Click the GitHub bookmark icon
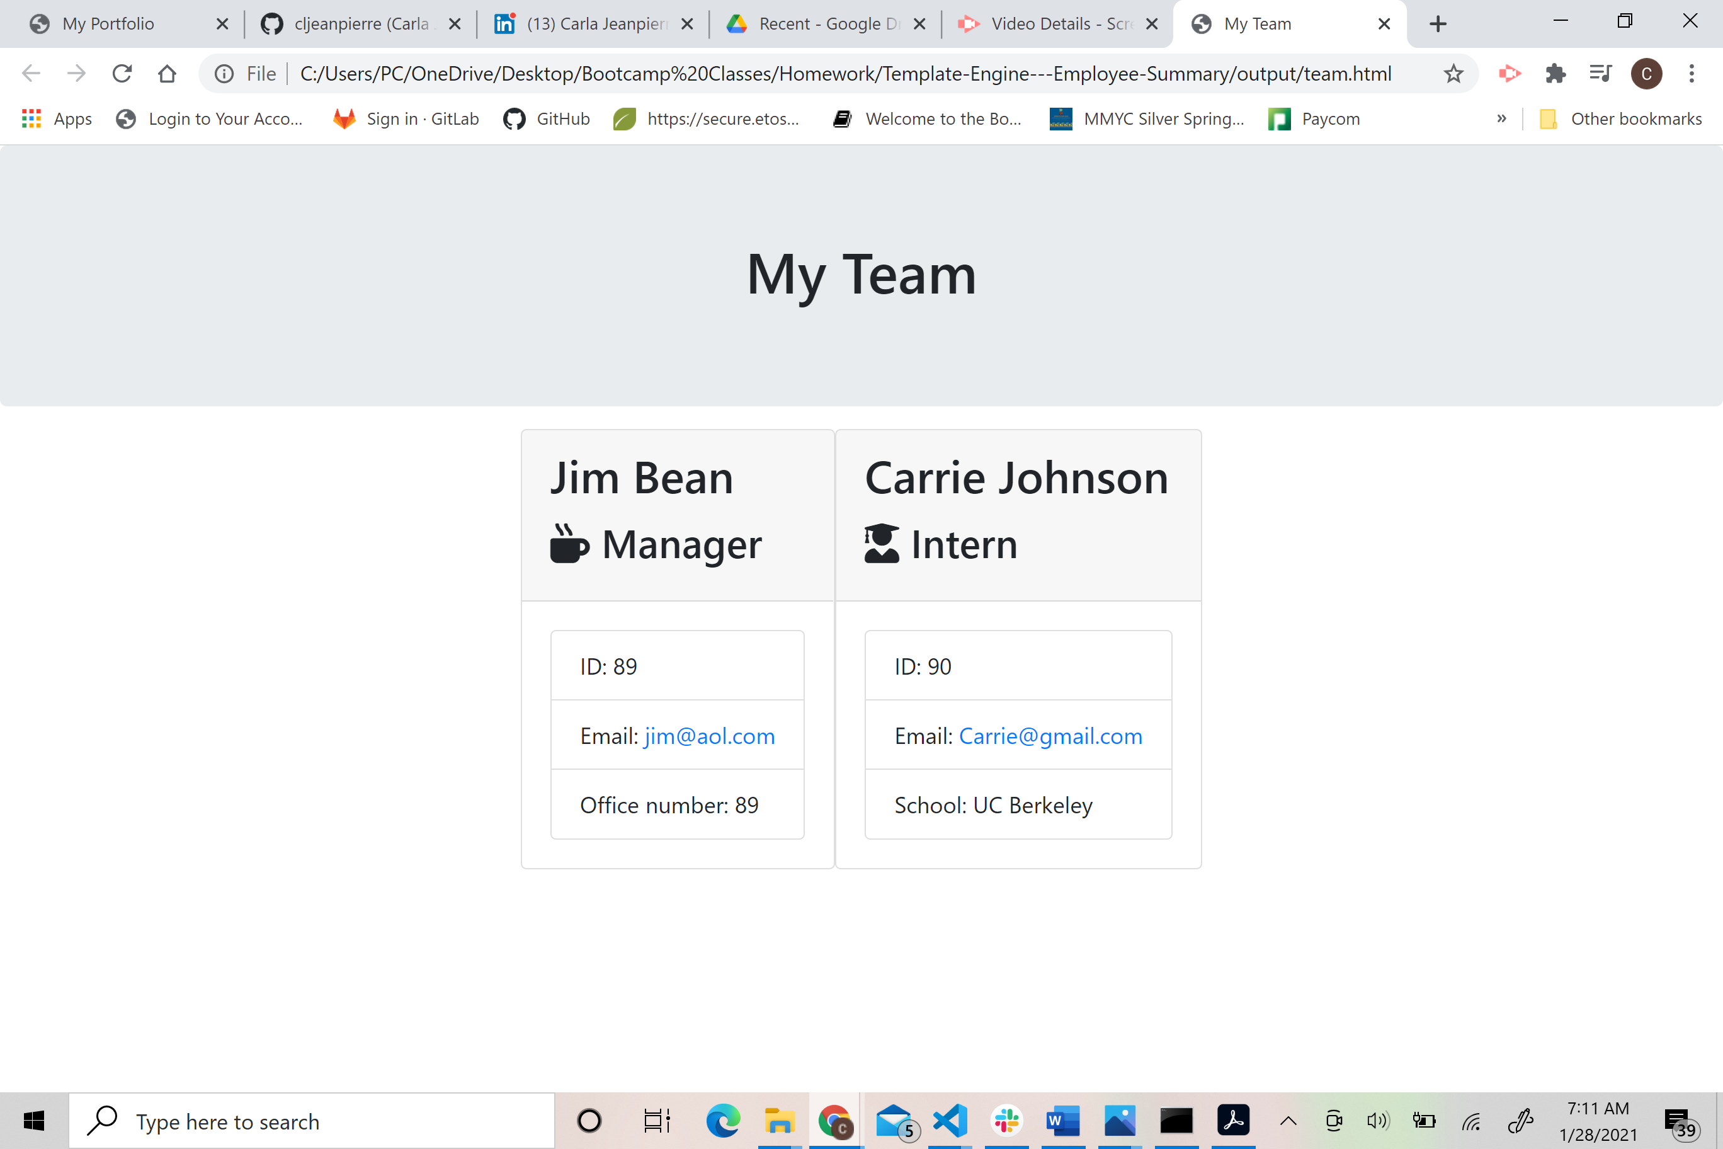1723x1149 pixels. 515,118
